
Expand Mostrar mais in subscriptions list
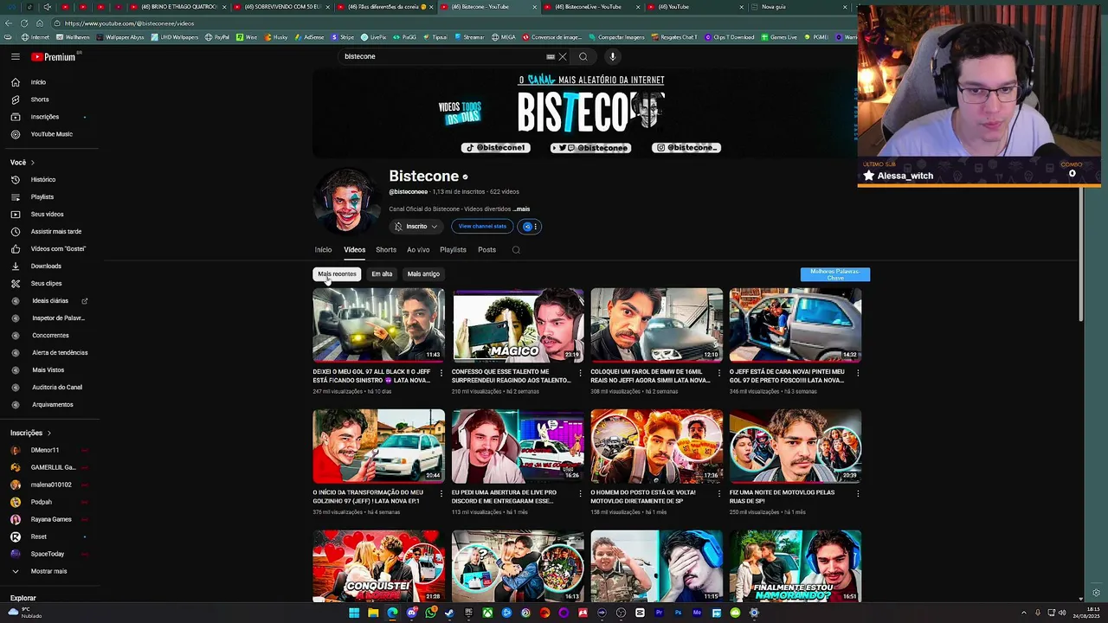pos(48,571)
